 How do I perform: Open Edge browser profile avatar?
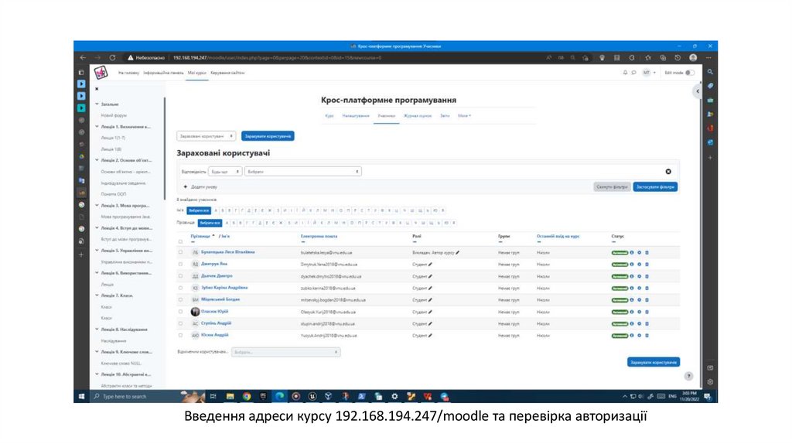(x=693, y=57)
